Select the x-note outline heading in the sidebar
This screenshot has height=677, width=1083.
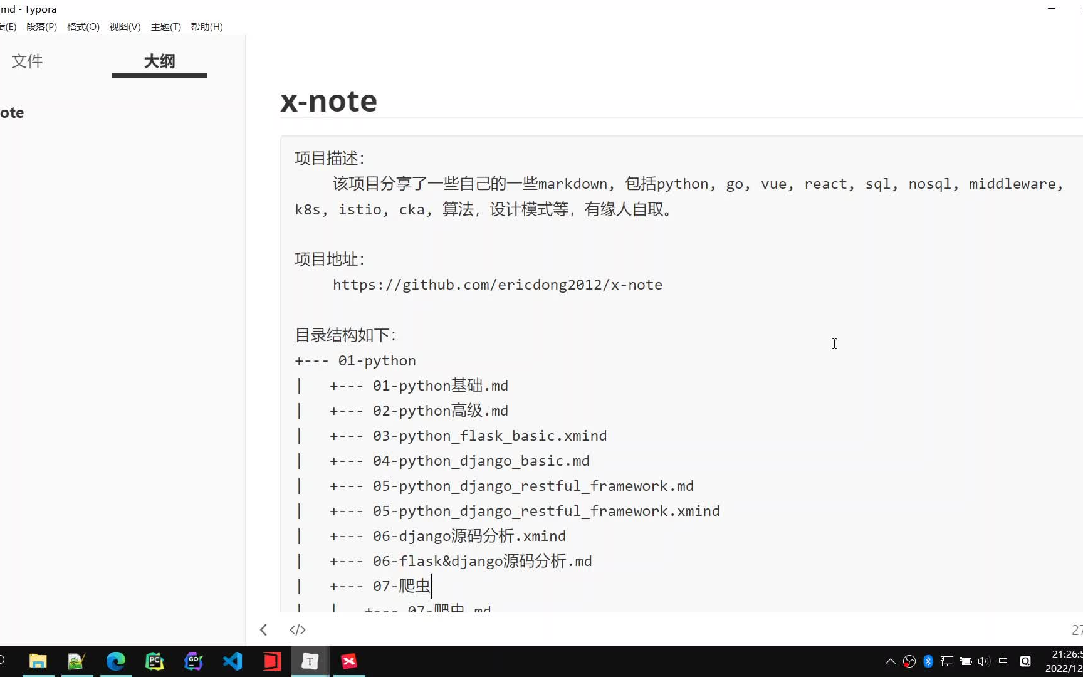(12, 113)
